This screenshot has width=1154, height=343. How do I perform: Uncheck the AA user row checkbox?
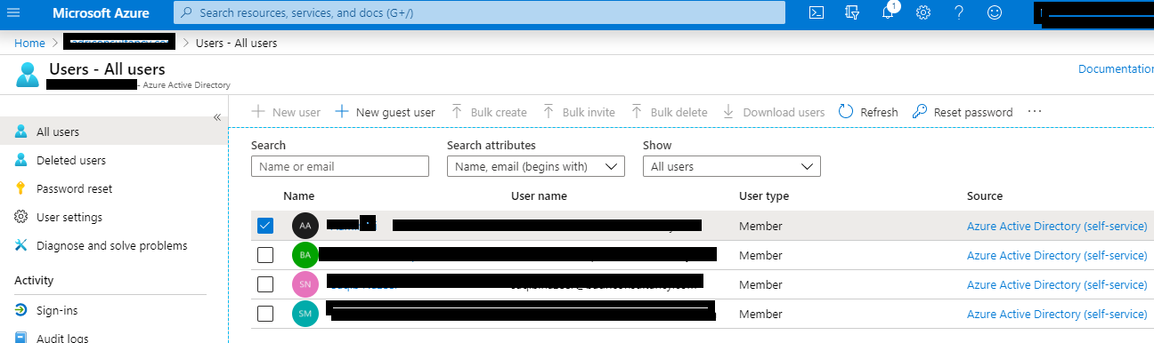click(264, 226)
